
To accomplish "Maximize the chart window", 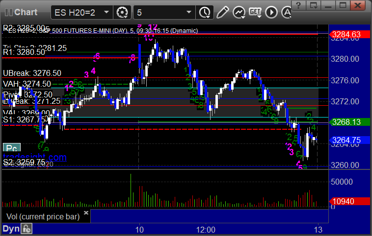I will coord(343,5).
